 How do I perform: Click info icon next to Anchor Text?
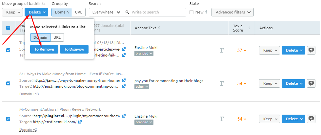159,28
